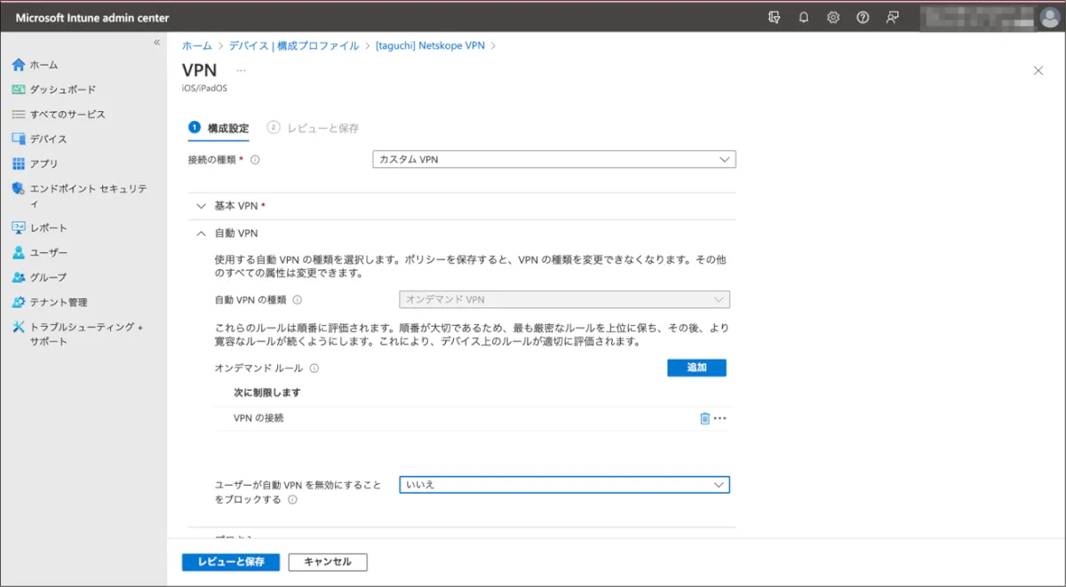Screen dimensions: 1066x587
Task: Open the いいえ dropdown for blocking auto VPN disable
Action: click(x=564, y=485)
